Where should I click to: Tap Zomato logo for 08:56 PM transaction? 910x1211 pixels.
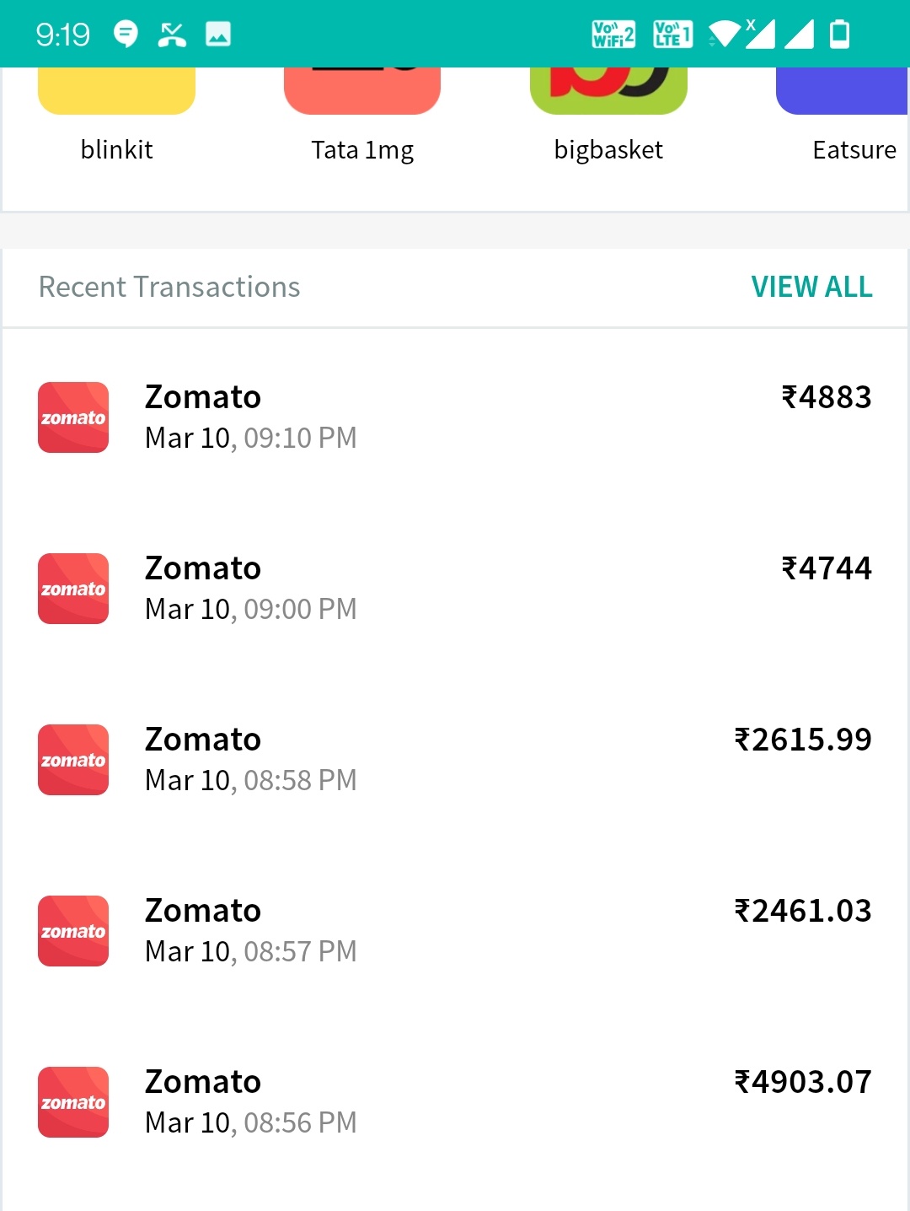tap(73, 1102)
